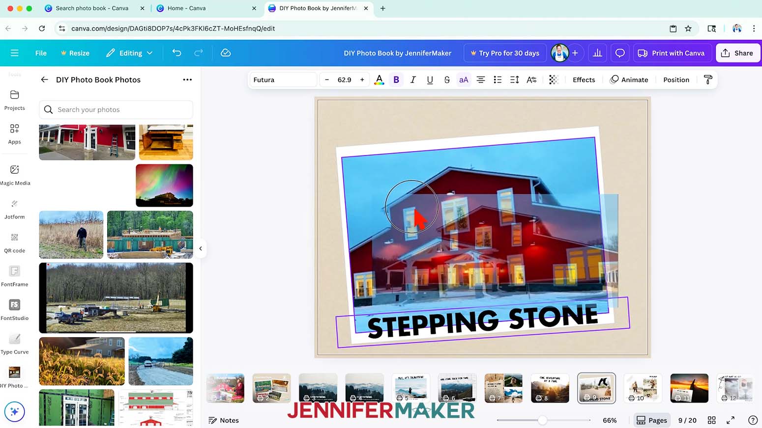
Task: Go back from DIY Photo Book Photos
Action: [44, 80]
